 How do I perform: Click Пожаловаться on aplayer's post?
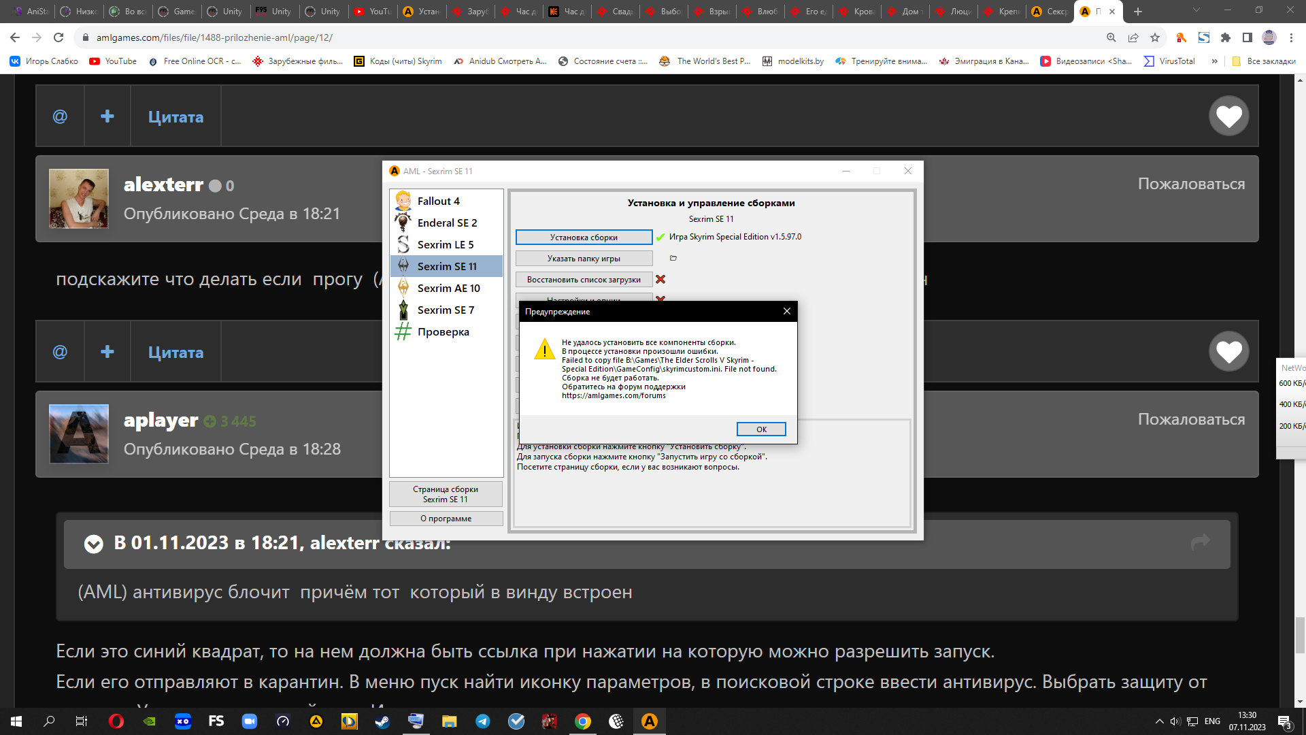[1191, 419]
